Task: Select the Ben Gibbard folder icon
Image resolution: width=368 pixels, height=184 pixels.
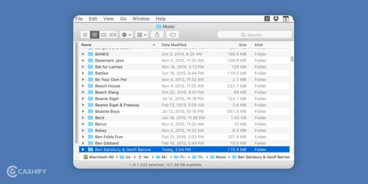Action: (x=91, y=143)
